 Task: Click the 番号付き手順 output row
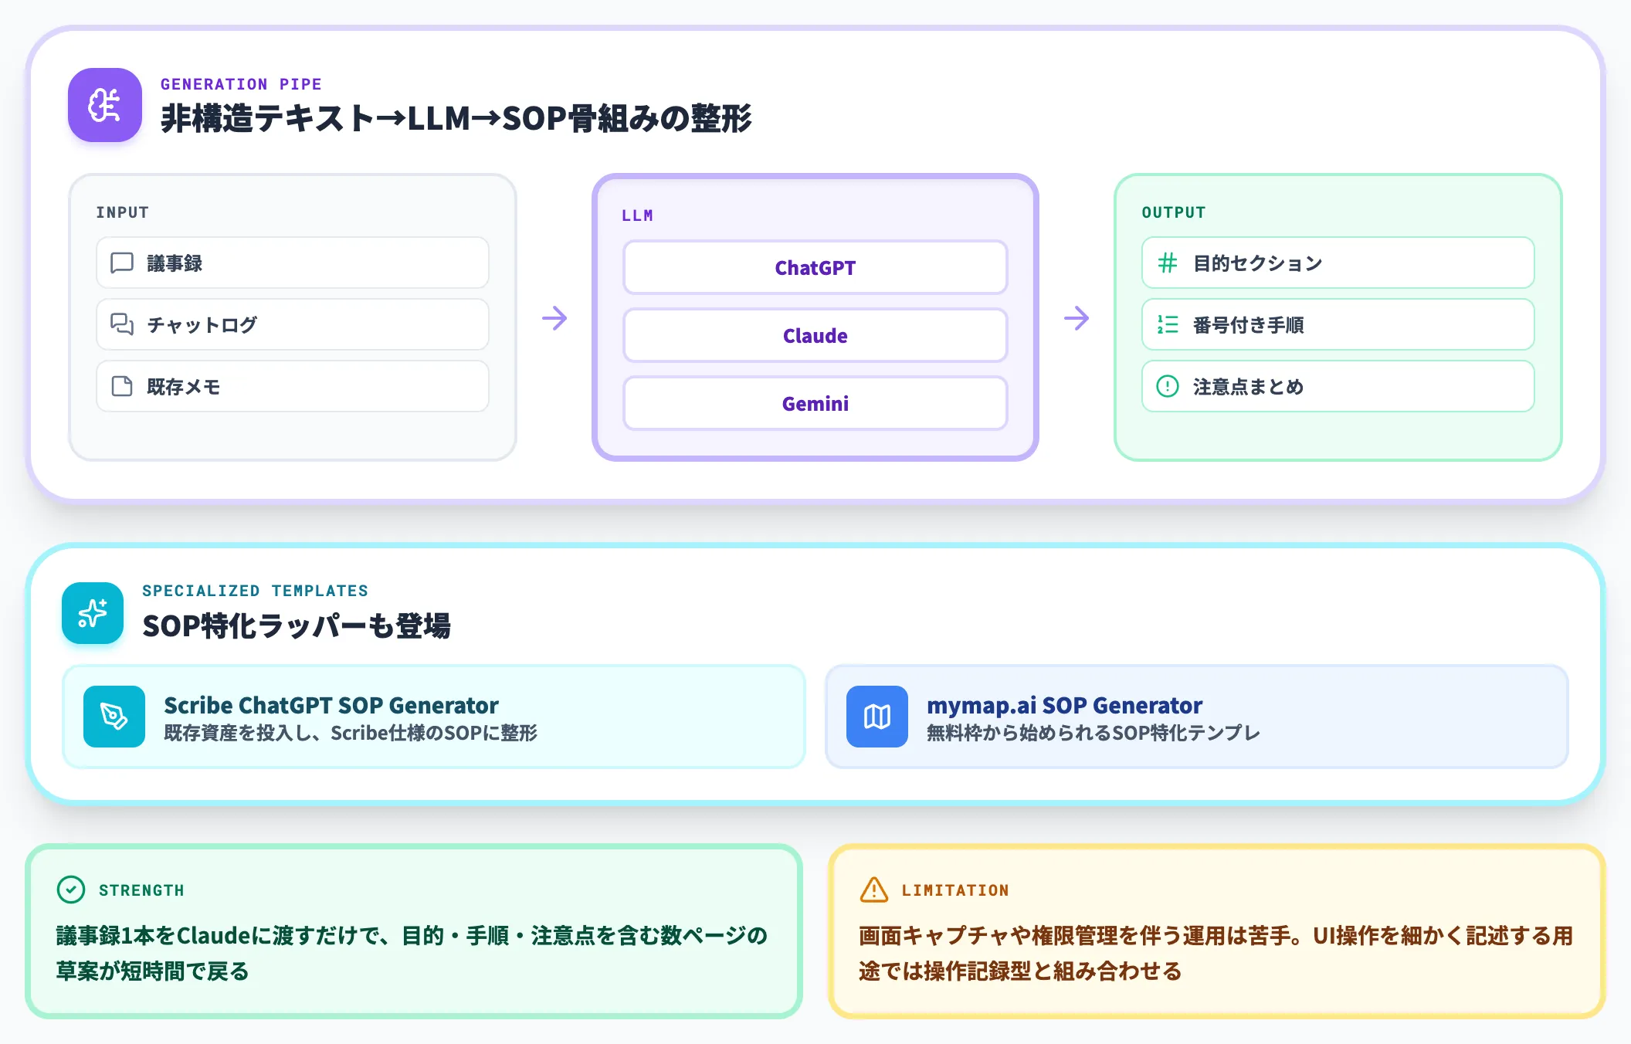click(x=1338, y=324)
